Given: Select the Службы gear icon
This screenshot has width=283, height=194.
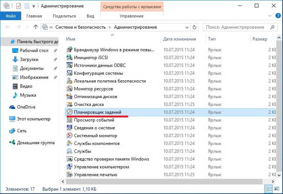Looking at the screenshot, I should click(x=70, y=151).
